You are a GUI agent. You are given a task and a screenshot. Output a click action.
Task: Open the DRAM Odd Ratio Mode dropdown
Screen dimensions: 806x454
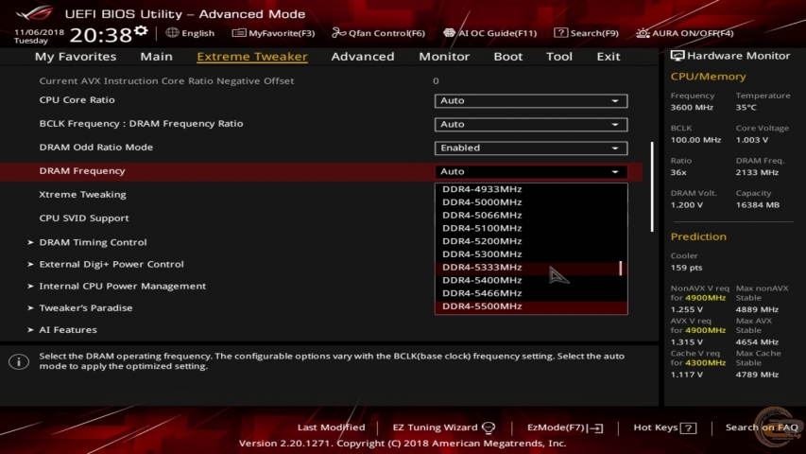click(530, 148)
